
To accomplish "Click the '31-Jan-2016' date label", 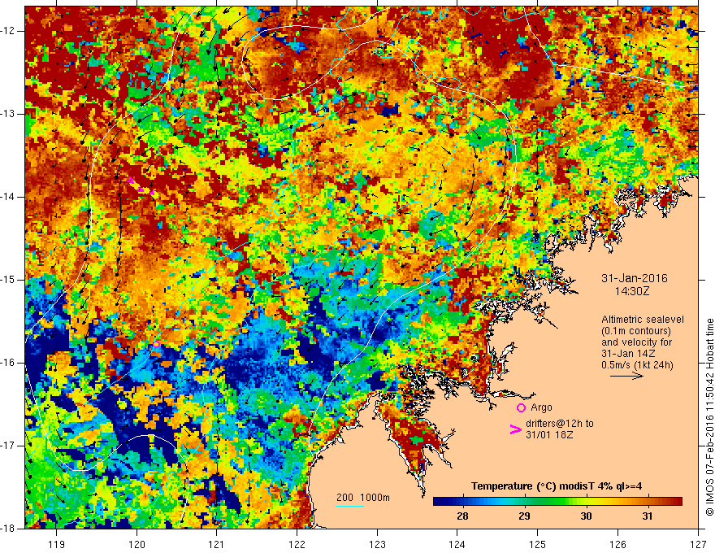I will (x=635, y=278).
